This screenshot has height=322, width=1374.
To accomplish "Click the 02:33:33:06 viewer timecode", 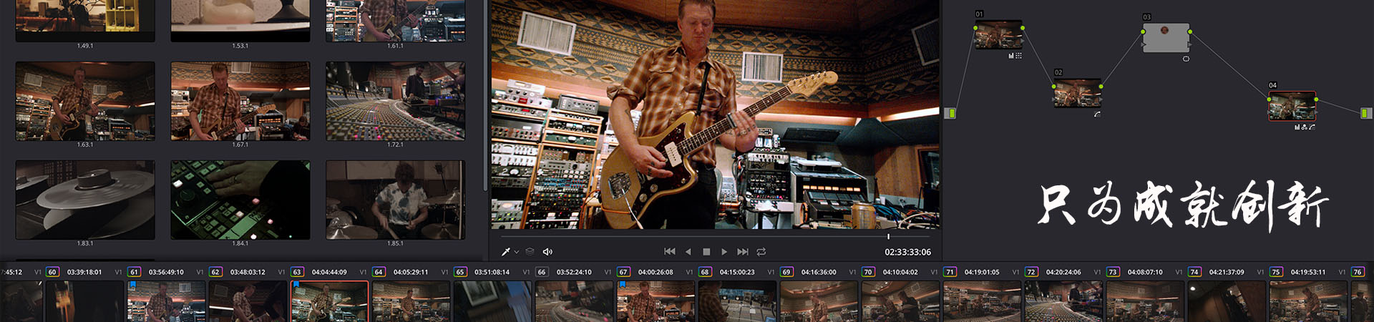I will (907, 252).
